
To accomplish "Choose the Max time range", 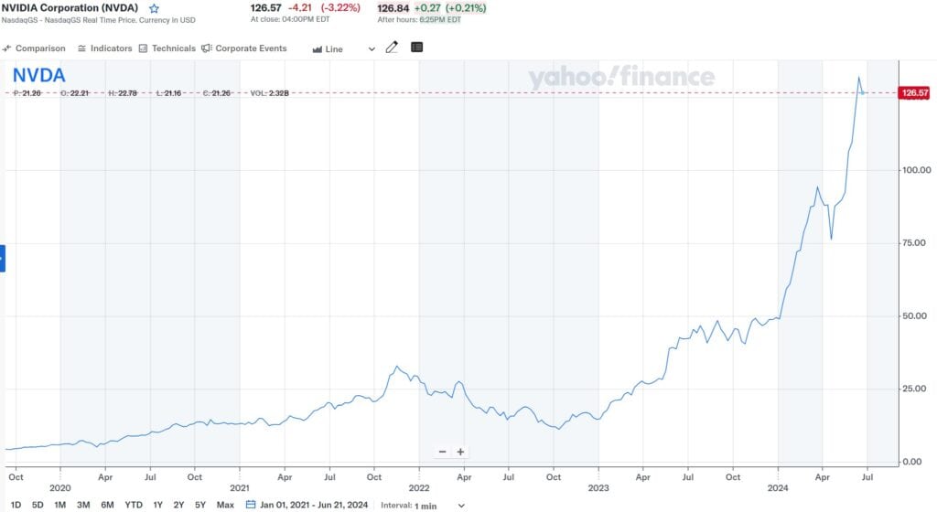I will [x=225, y=505].
